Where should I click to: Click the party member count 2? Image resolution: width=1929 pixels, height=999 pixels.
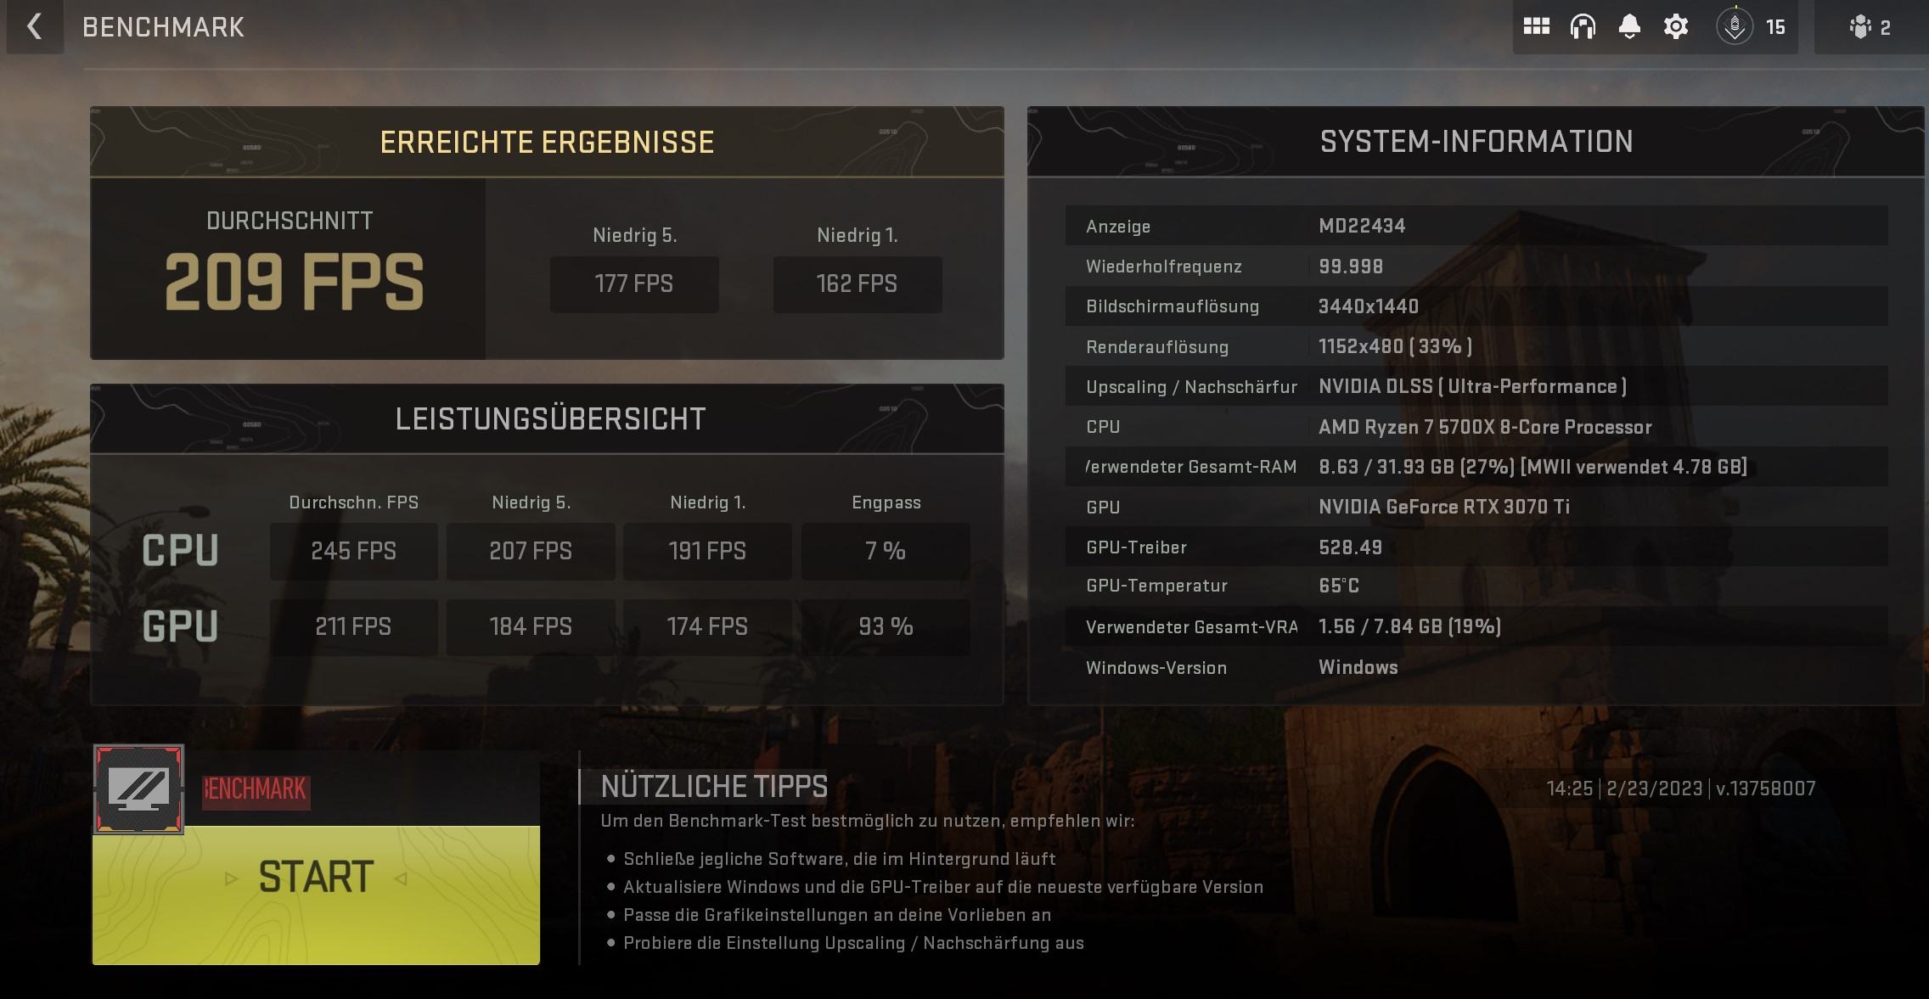pos(1886,28)
